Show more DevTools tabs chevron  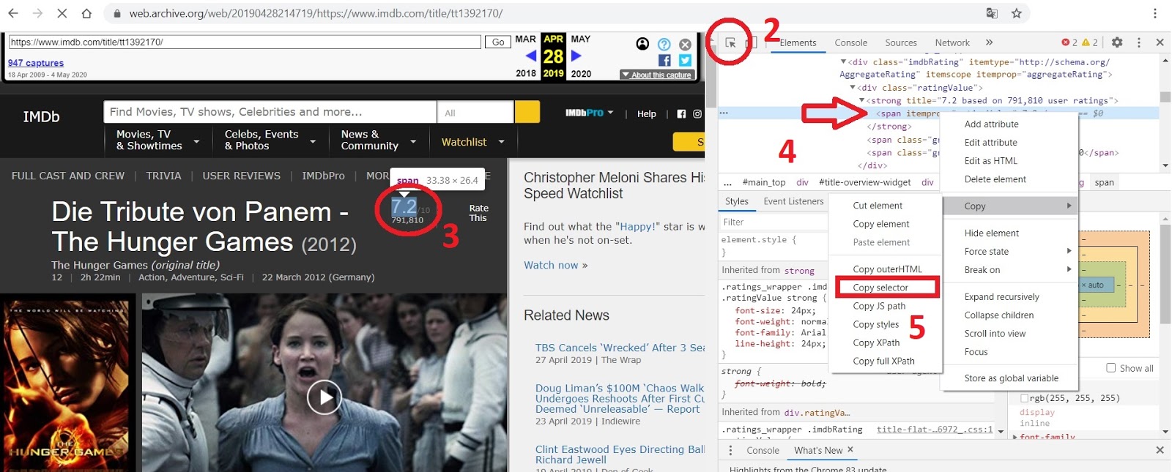(989, 42)
